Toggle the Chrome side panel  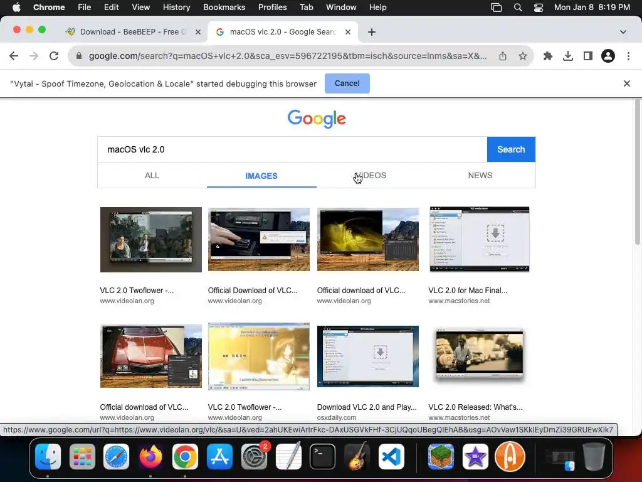pos(588,56)
